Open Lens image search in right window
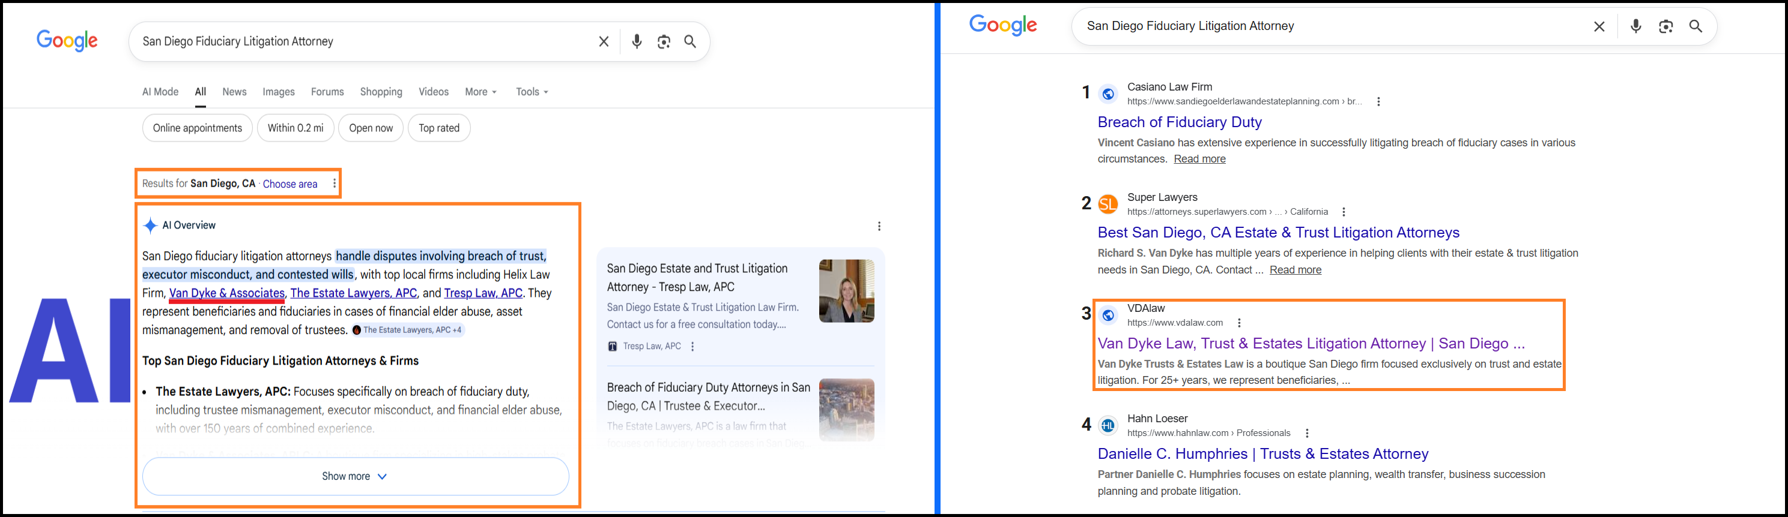Image resolution: width=1788 pixels, height=517 pixels. (x=1666, y=26)
